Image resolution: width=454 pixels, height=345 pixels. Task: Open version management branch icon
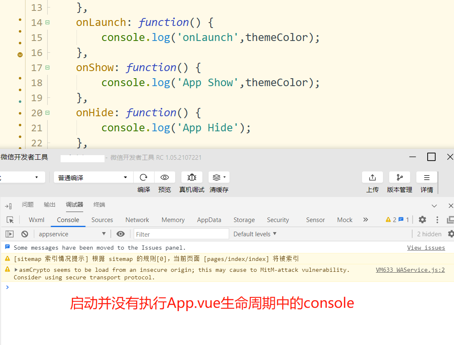(x=400, y=177)
